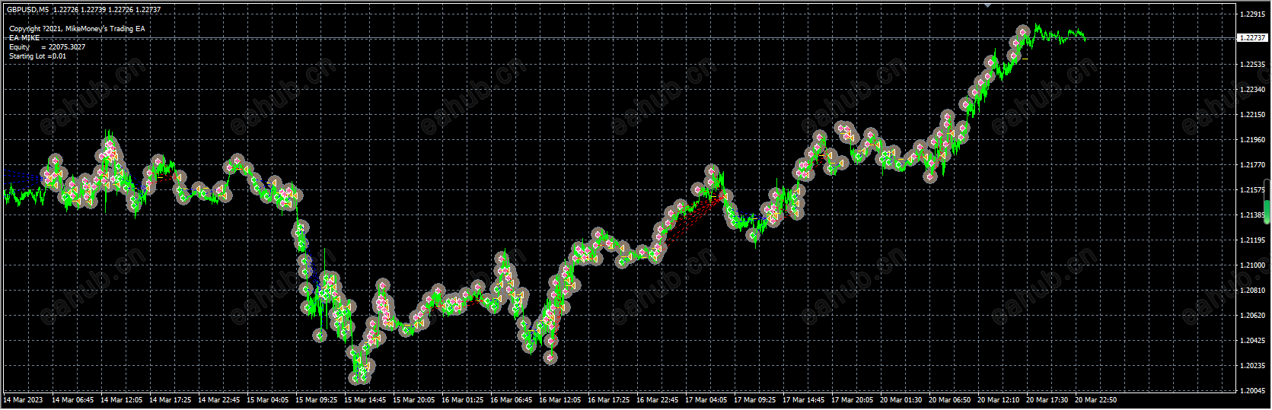Click the 1.21960 price scale label
The height and width of the screenshot is (410, 1272).
pyautogui.click(x=1252, y=140)
